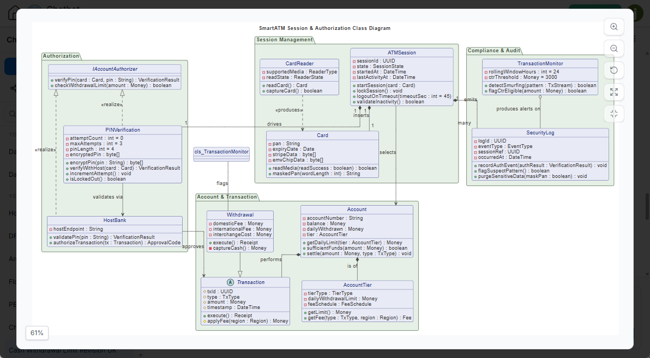Expand diagram to fullscreen arrows icon
The height and width of the screenshot is (358, 650).
[x=614, y=92]
